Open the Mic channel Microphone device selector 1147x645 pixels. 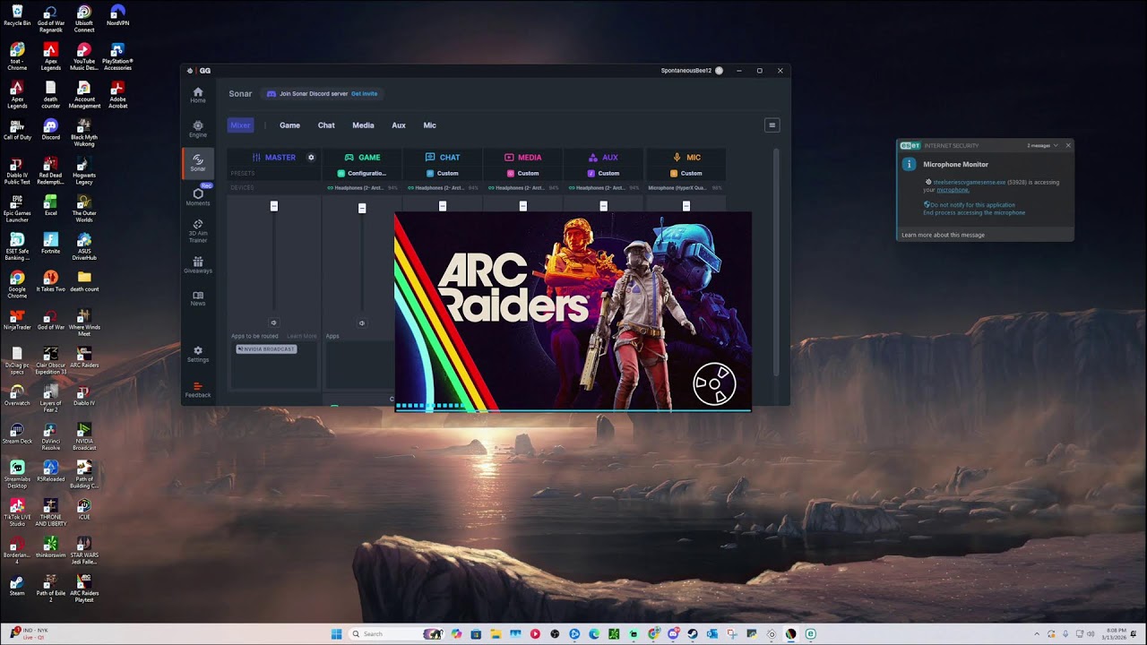pos(686,188)
